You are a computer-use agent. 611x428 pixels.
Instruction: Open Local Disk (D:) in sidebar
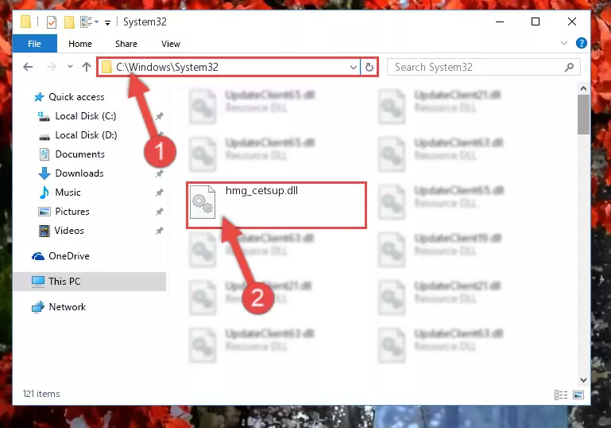86,135
